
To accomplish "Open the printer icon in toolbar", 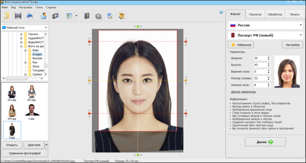I will [30, 16].
